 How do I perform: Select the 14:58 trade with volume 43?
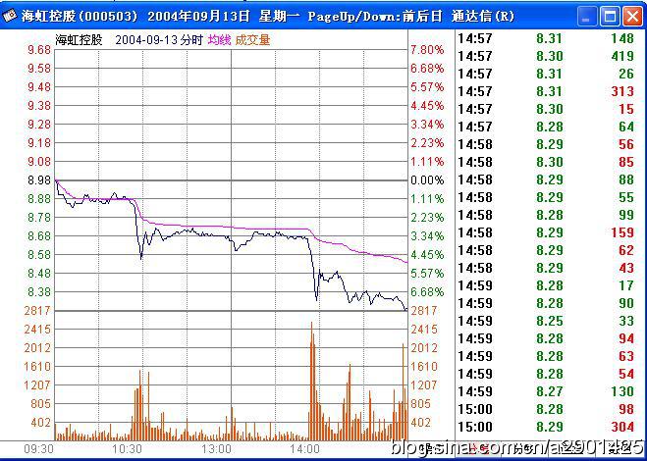click(x=546, y=268)
